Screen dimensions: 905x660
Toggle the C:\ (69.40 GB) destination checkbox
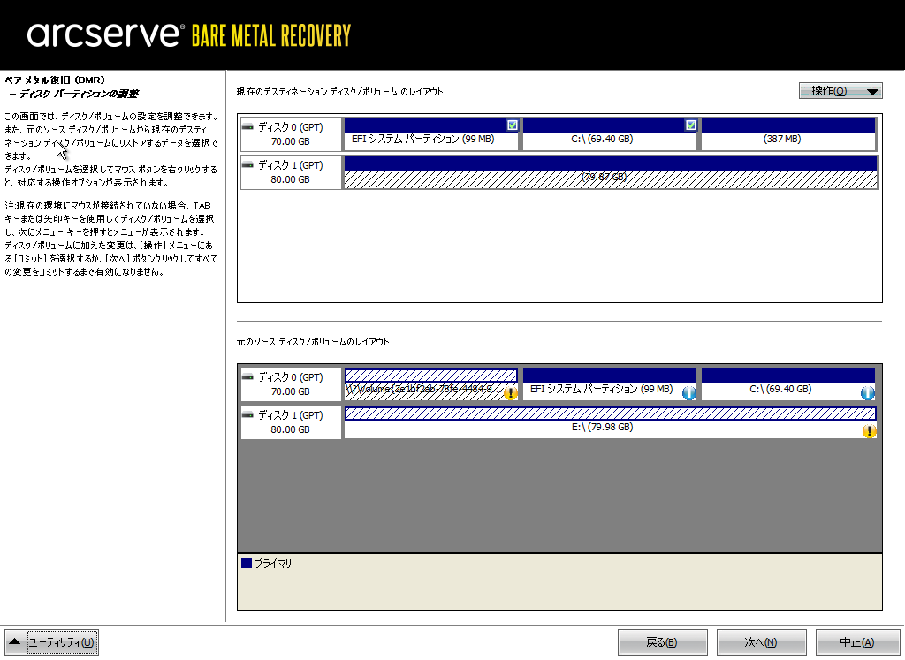point(691,125)
